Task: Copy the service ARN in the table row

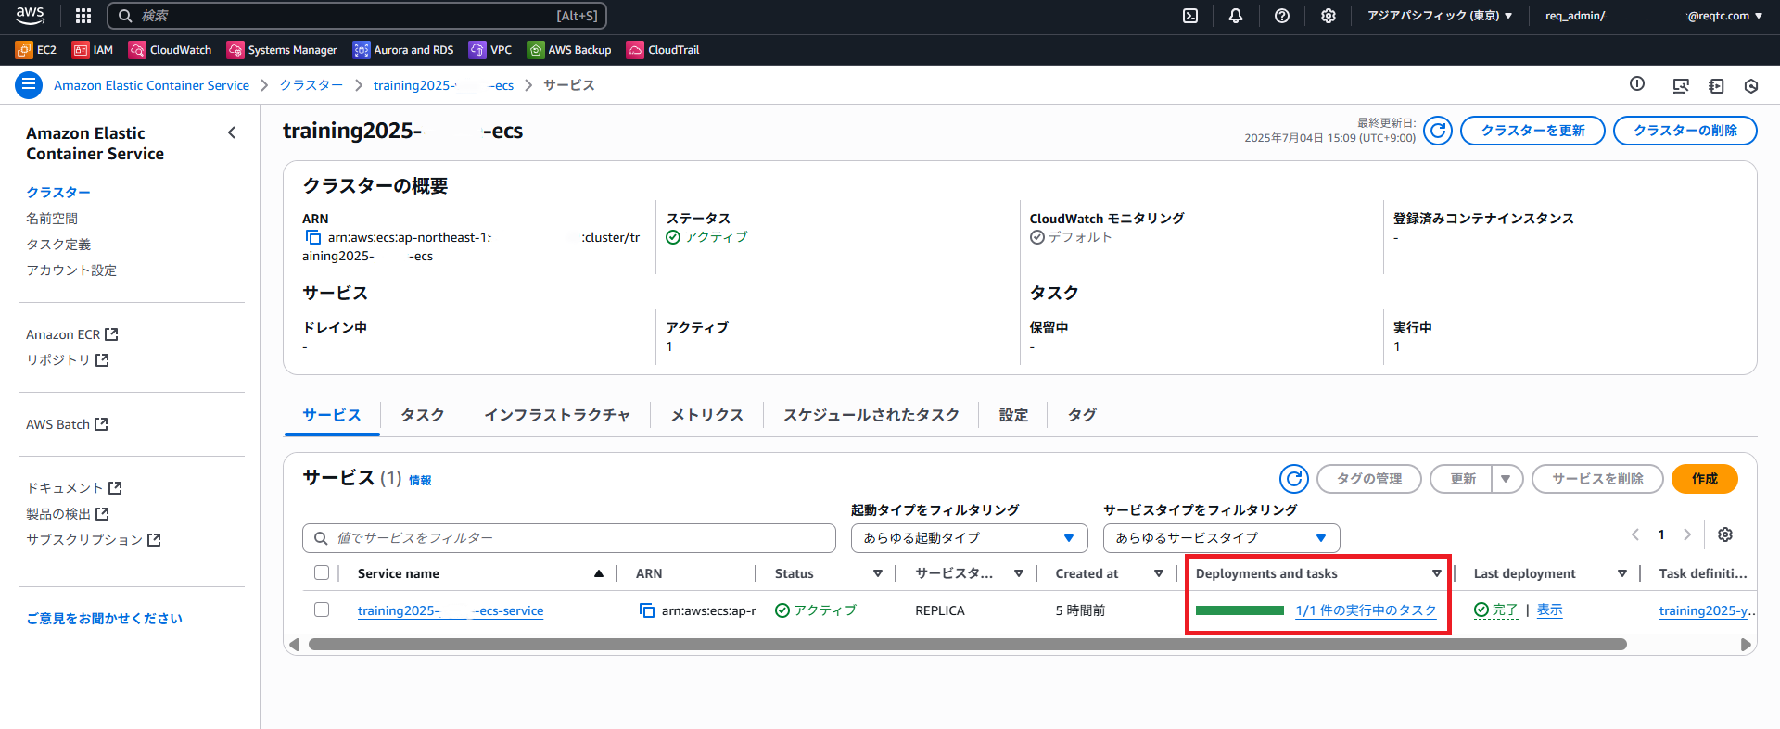Action: [x=647, y=610]
